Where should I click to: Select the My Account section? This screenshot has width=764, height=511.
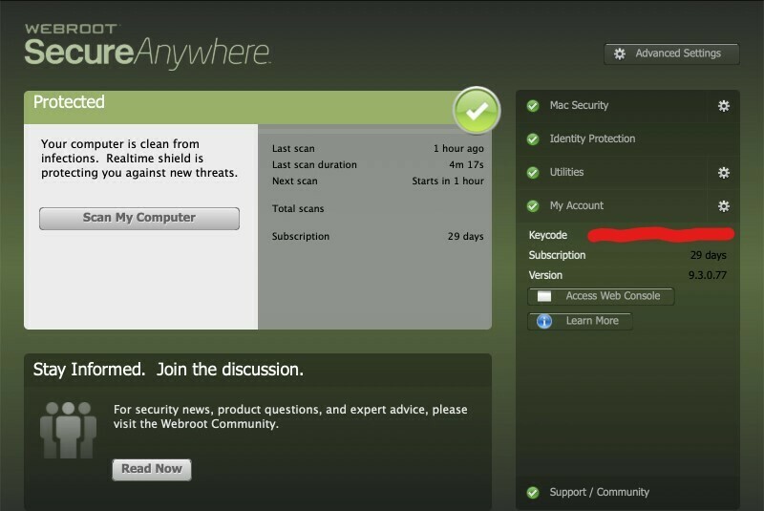coord(577,205)
